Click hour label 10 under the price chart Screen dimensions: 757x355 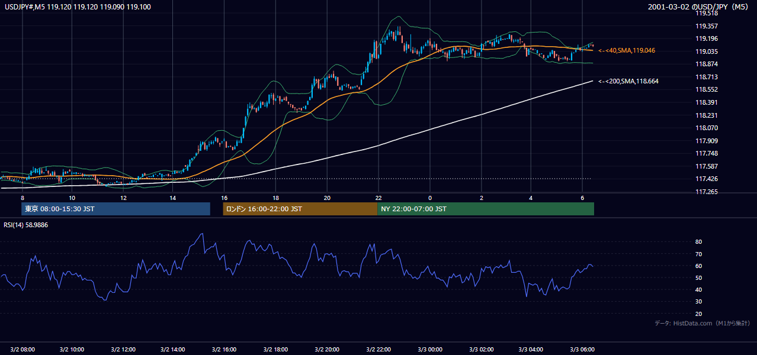point(72,198)
